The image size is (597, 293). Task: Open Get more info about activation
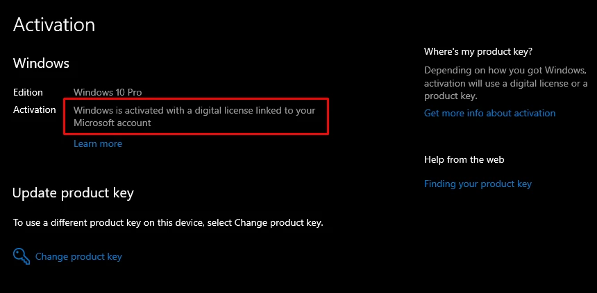pyautogui.click(x=489, y=113)
